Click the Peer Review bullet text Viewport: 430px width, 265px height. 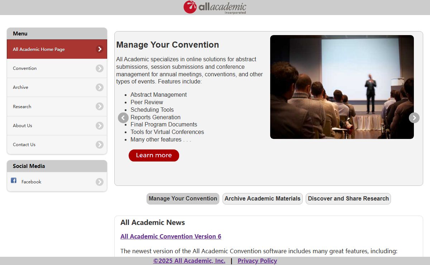pyautogui.click(x=147, y=102)
